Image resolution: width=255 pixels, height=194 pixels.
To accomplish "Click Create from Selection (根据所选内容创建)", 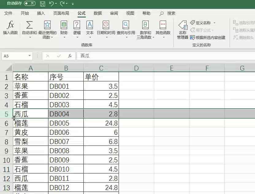I will pos(208,37).
